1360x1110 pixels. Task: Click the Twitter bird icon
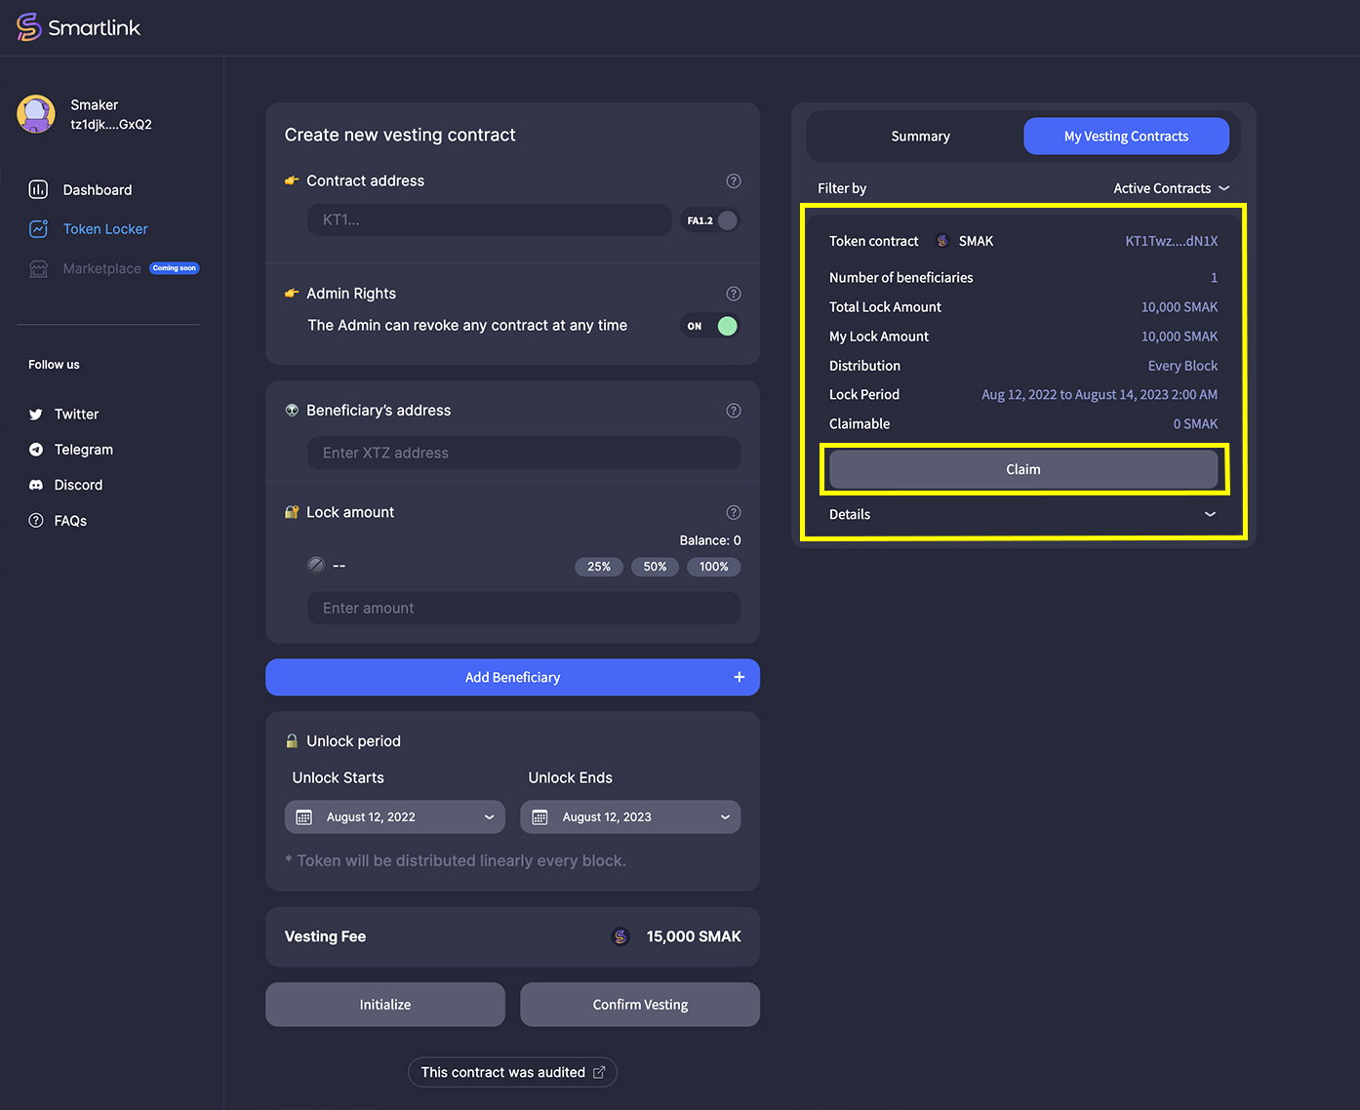36,415
